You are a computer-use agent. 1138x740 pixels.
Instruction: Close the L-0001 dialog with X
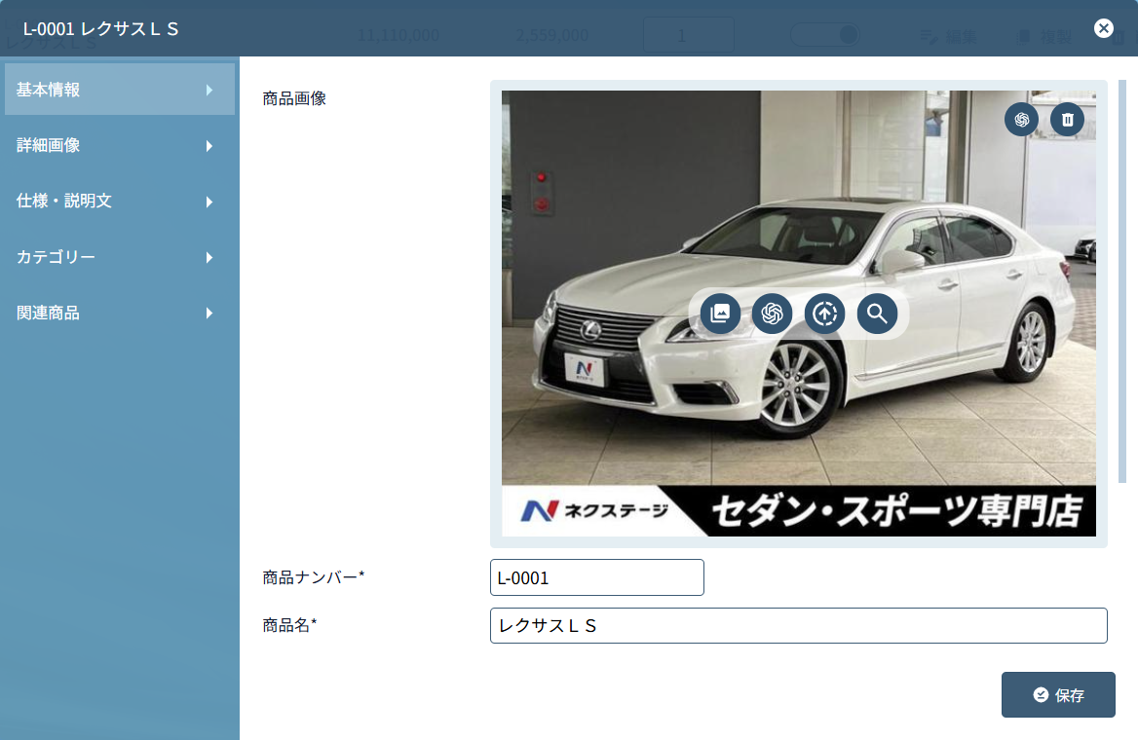point(1103,28)
